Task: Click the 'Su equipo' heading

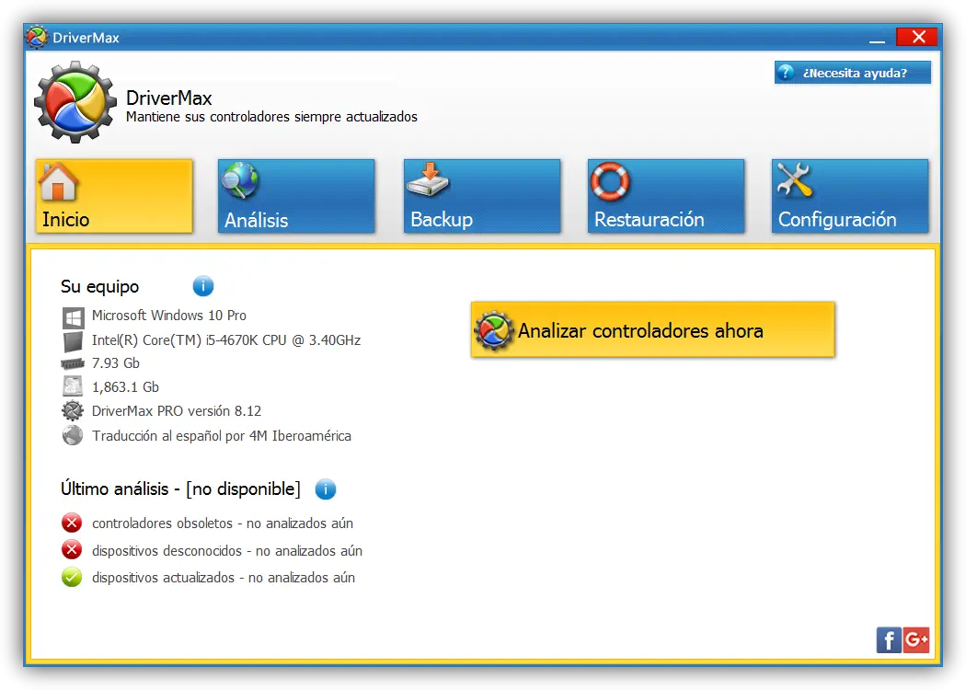Action: (99, 287)
